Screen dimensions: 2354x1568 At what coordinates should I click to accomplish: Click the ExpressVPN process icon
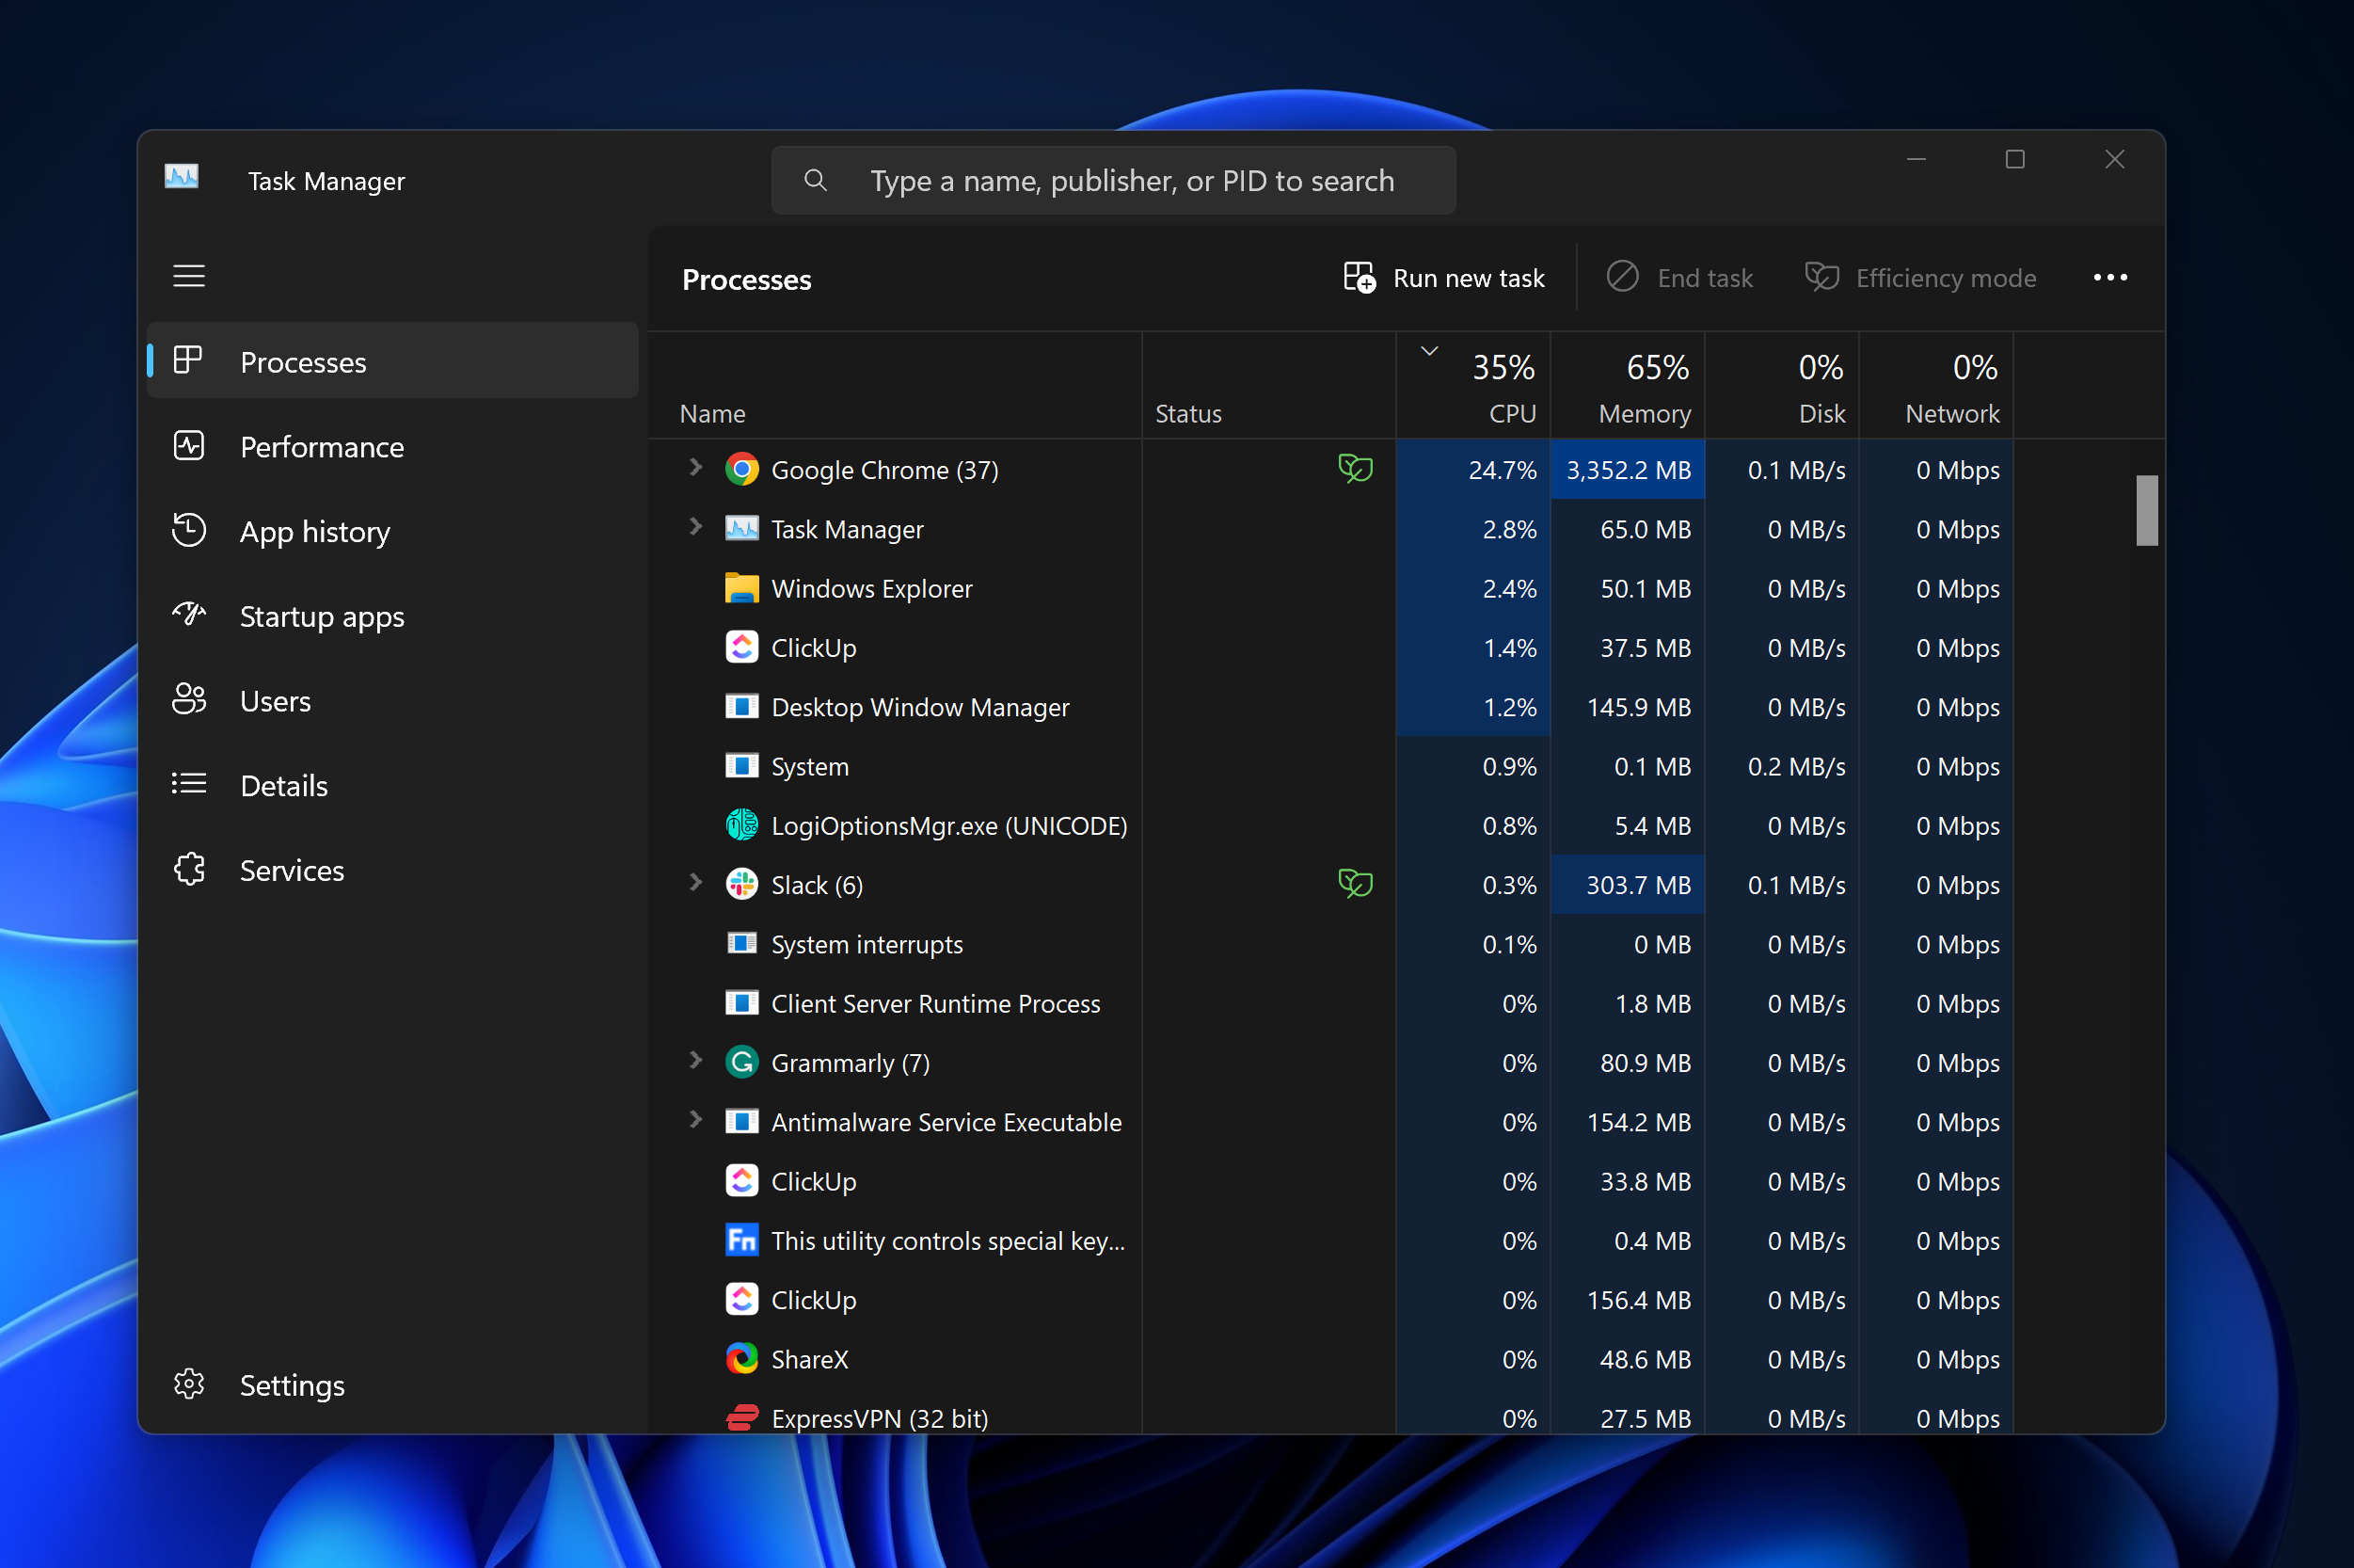(741, 1418)
